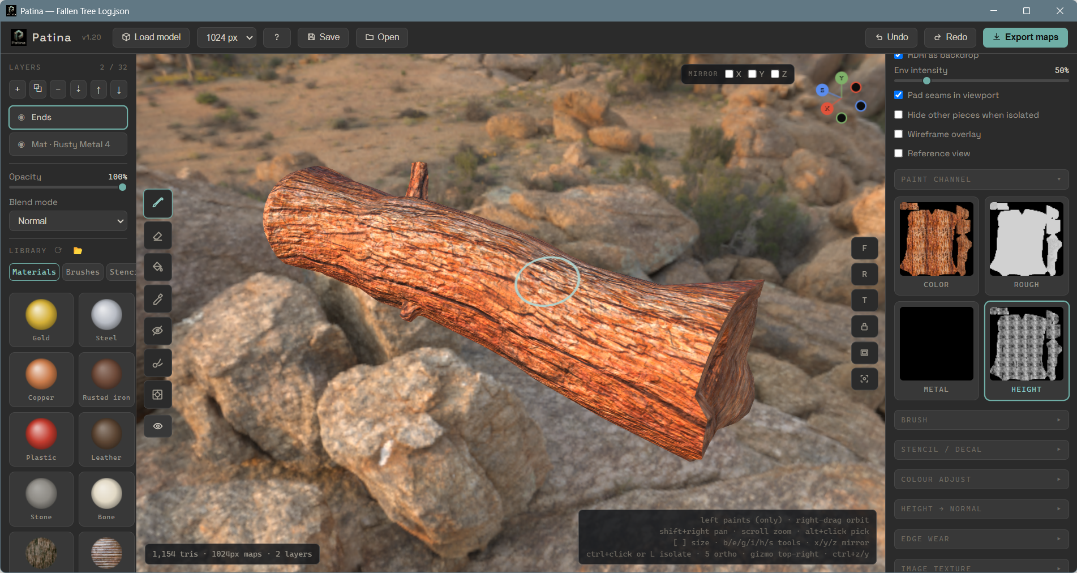This screenshot has width=1077, height=573.
Task: Duplicate the selected layer
Action: point(38,89)
